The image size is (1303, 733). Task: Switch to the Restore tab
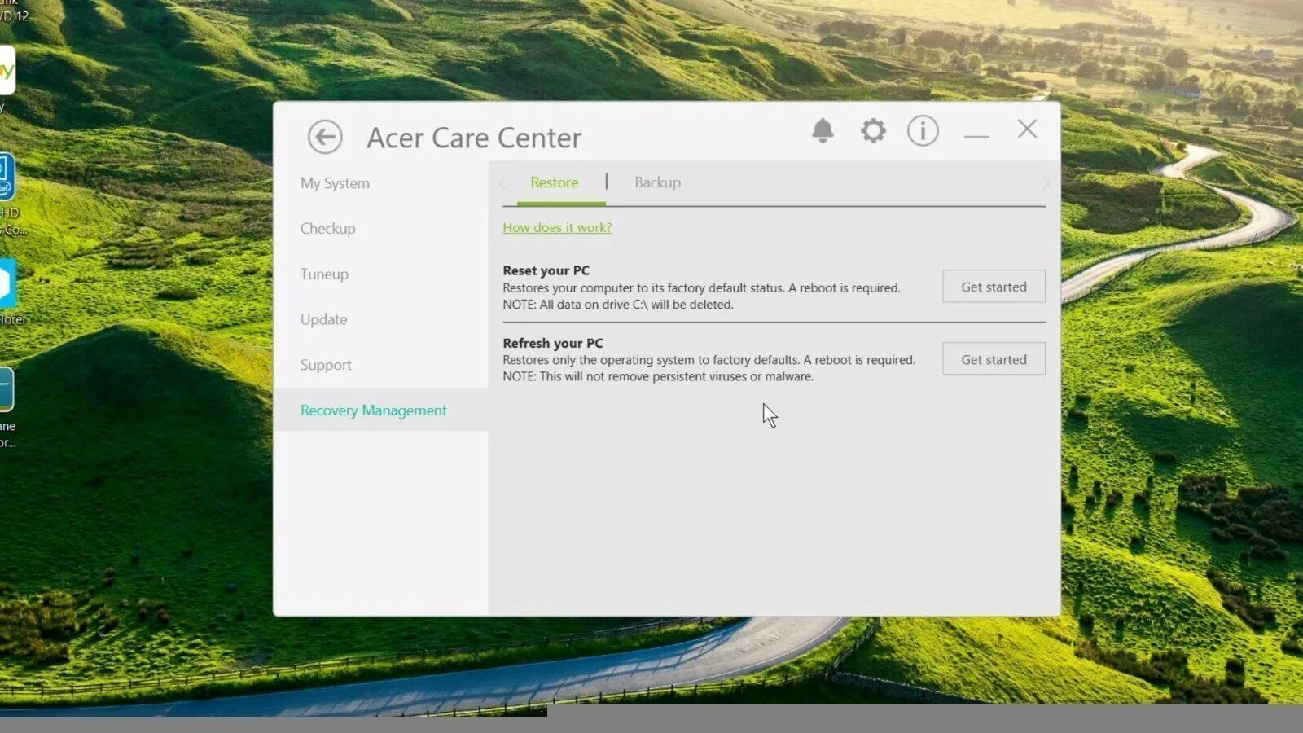554,182
